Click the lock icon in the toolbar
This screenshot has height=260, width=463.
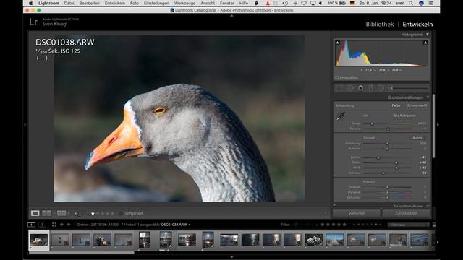76,214
